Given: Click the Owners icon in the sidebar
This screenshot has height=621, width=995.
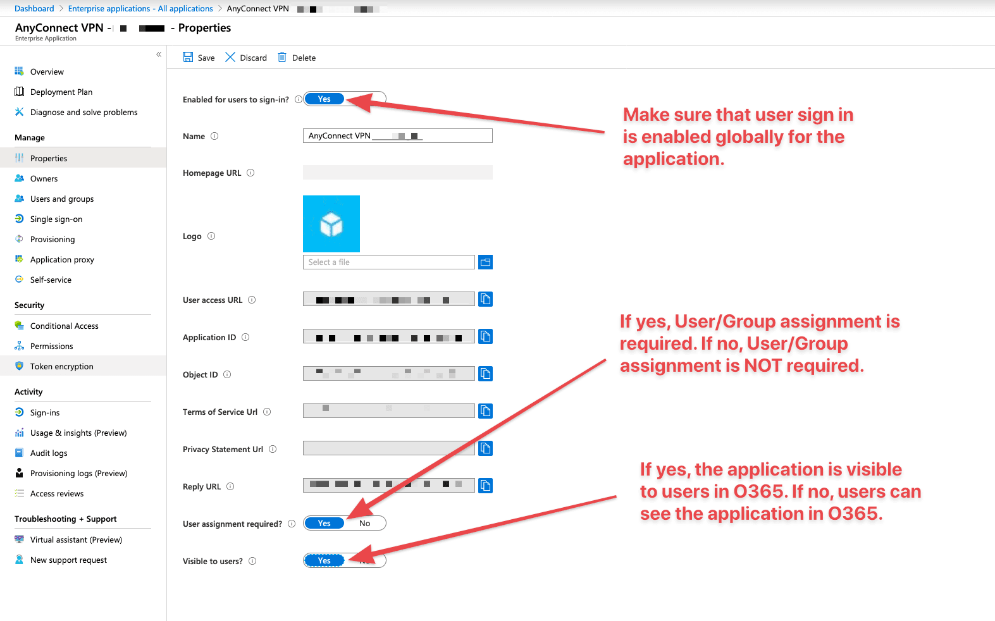Looking at the screenshot, I should (19, 178).
